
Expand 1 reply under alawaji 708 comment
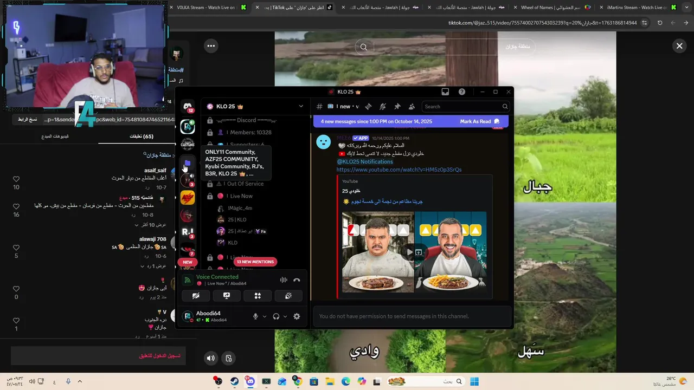tap(153, 266)
